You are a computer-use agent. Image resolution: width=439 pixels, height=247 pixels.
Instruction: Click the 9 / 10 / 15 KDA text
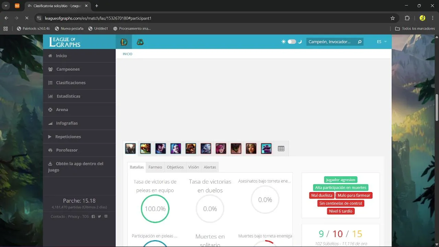340,234
